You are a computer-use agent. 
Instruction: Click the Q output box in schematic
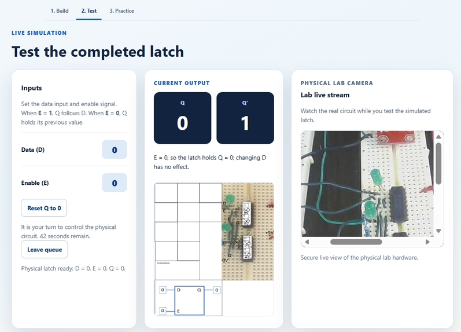tap(217, 290)
